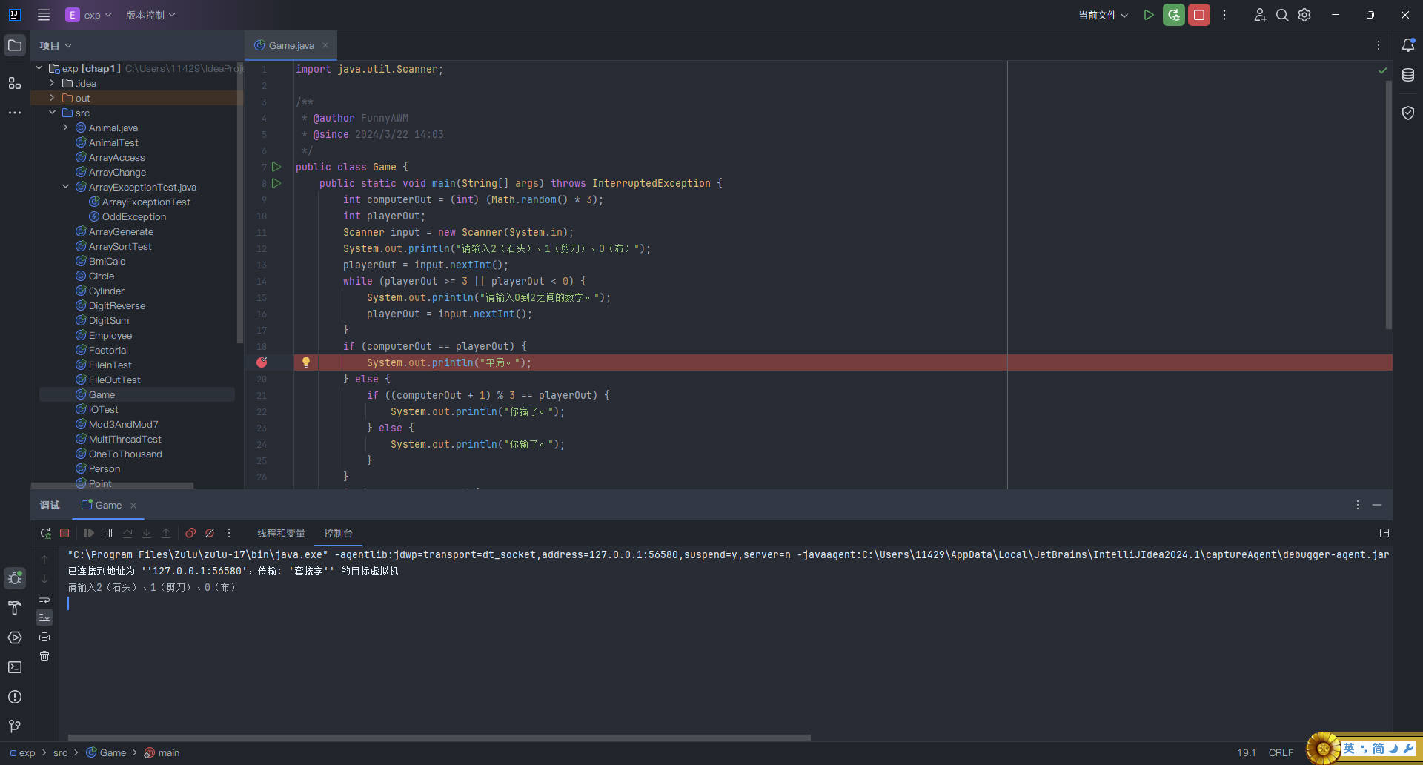Viewport: 1423px width, 765px height.
Task: Open the Database tool window
Action: coord(1408,75)
